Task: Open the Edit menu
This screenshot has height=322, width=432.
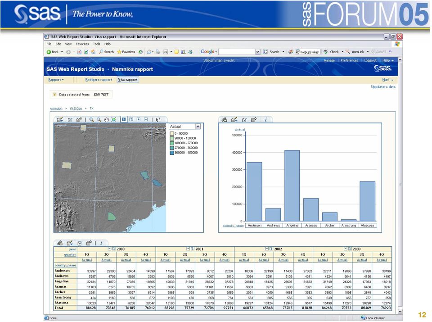Action: coord(58,44)
